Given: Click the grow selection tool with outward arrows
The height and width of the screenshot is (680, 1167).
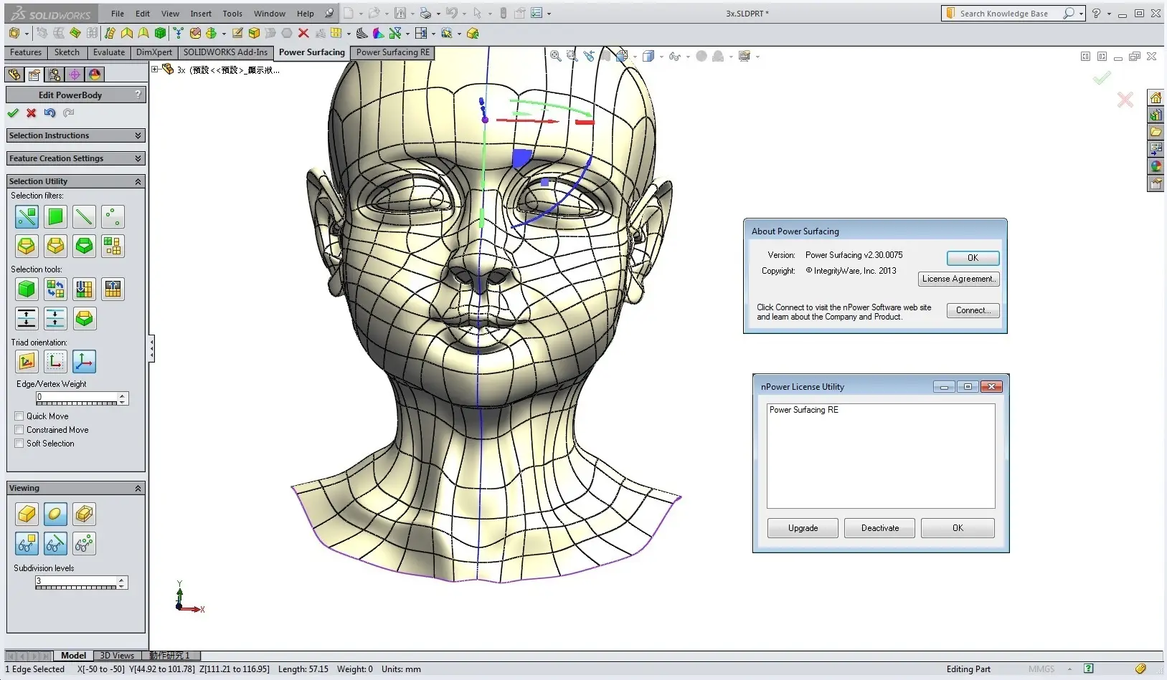Looking at the screenshot, I should click(27, 318).
